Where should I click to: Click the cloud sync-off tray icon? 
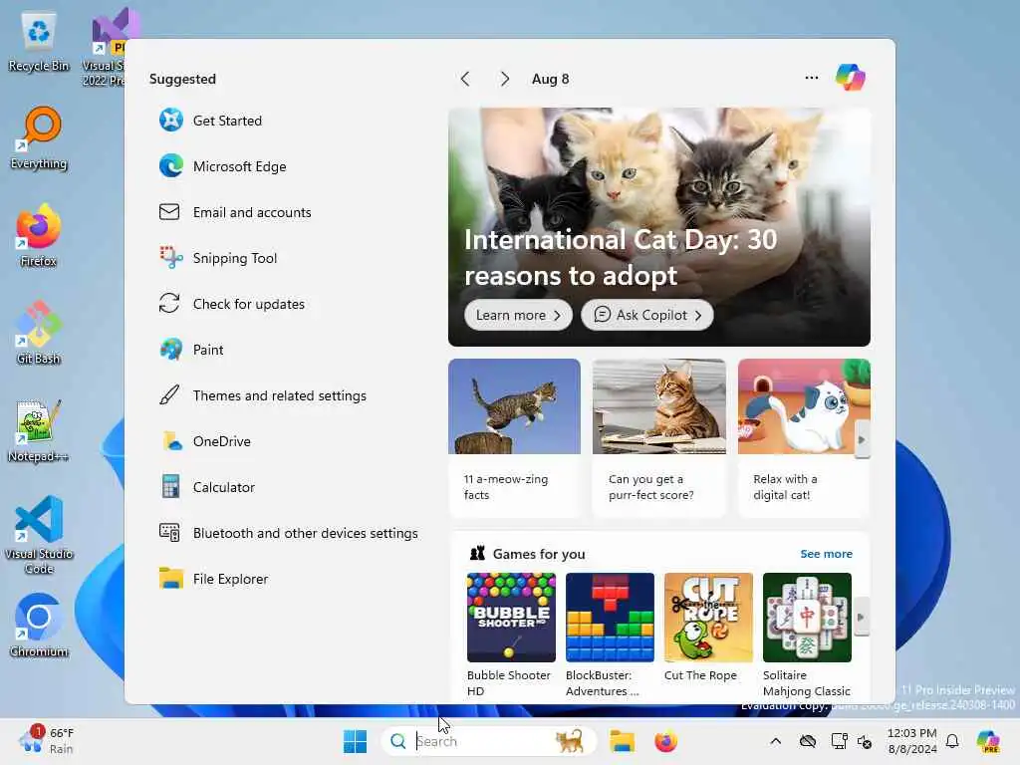(x=807, y=741)
